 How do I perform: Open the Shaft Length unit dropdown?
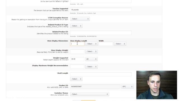[76, 79]
